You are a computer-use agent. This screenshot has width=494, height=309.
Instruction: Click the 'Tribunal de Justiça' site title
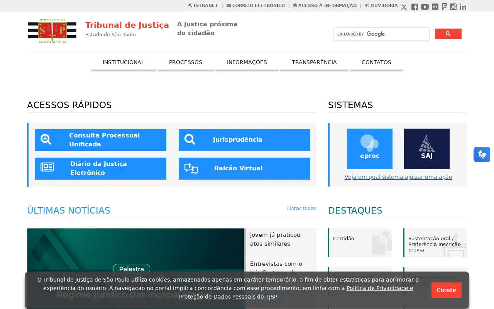click(x=127, y=25)
